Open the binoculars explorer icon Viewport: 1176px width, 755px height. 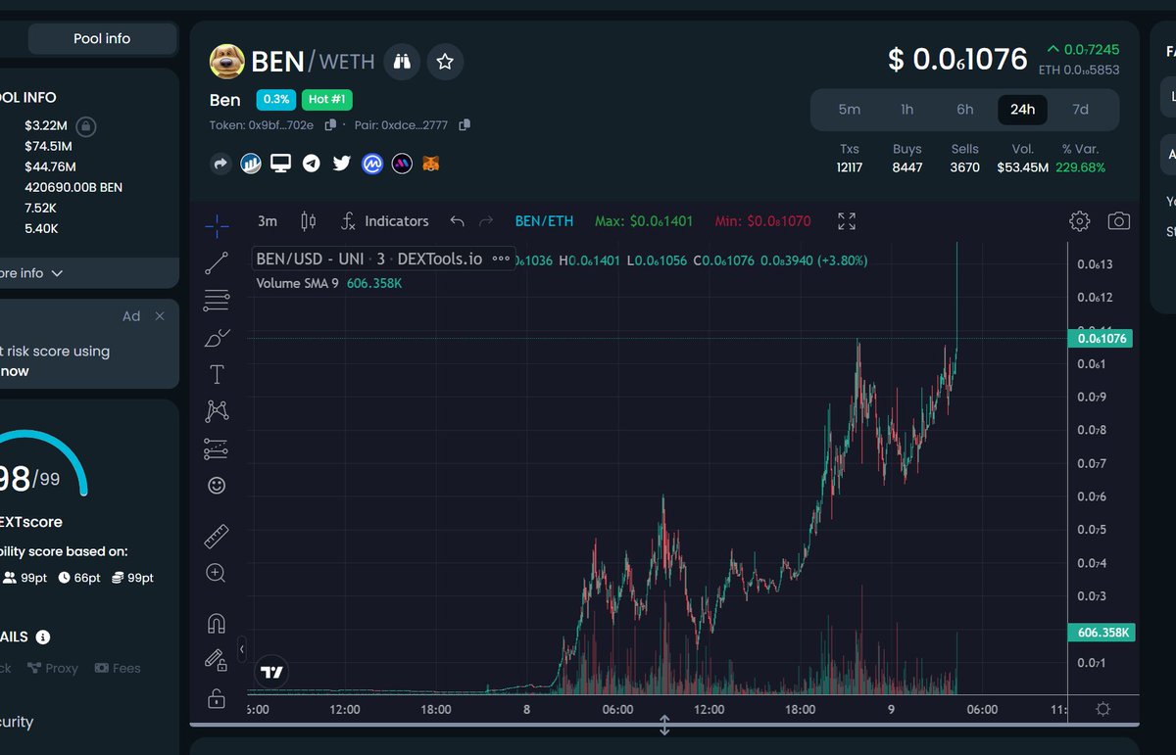[x=402, y=62]
